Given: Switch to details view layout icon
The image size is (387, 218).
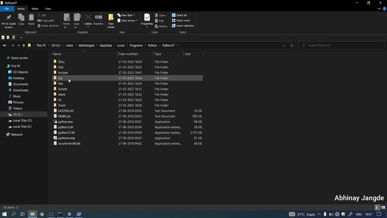Looking at the screenshot, I should 377,207.
